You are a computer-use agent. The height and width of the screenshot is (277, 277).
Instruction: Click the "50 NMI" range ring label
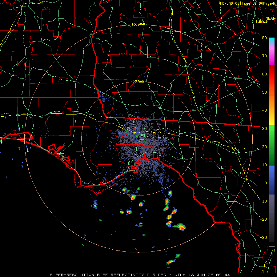pyautogui.click(x=138, y=82)
